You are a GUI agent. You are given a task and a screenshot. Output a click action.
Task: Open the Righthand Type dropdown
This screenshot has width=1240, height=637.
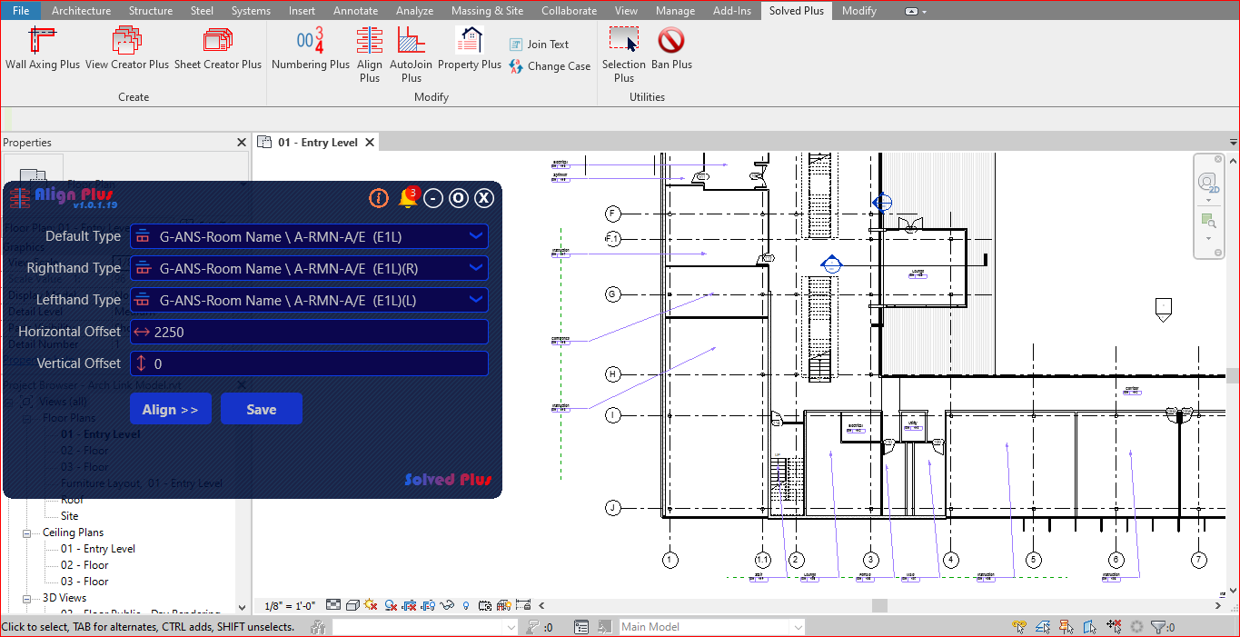[x=476, y=268]
